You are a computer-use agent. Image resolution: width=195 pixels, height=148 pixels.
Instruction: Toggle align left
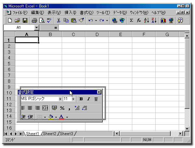[23, 108]
